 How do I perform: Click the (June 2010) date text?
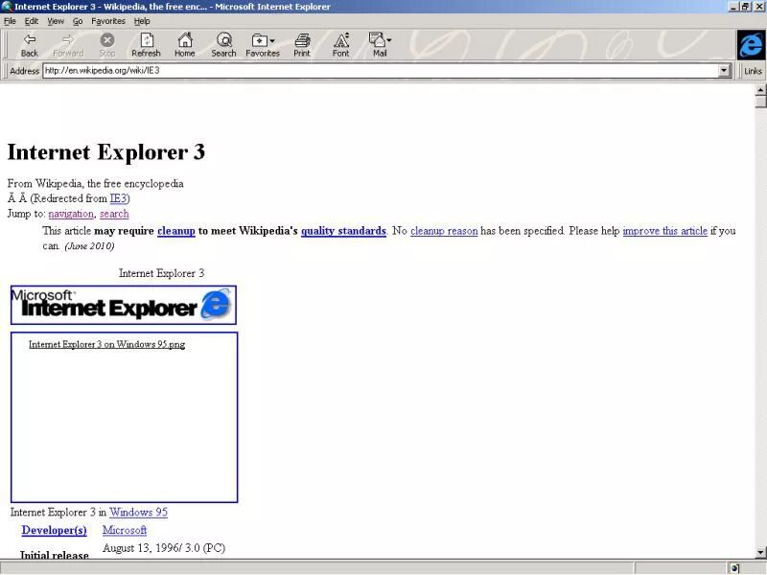pos(89,246)
